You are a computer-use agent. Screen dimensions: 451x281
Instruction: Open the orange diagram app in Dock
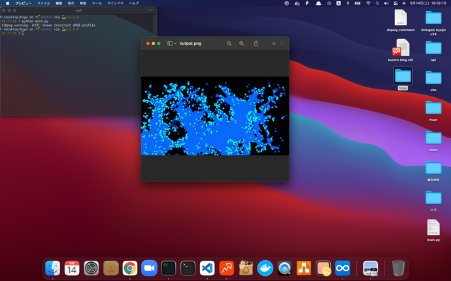click(304, 268)
